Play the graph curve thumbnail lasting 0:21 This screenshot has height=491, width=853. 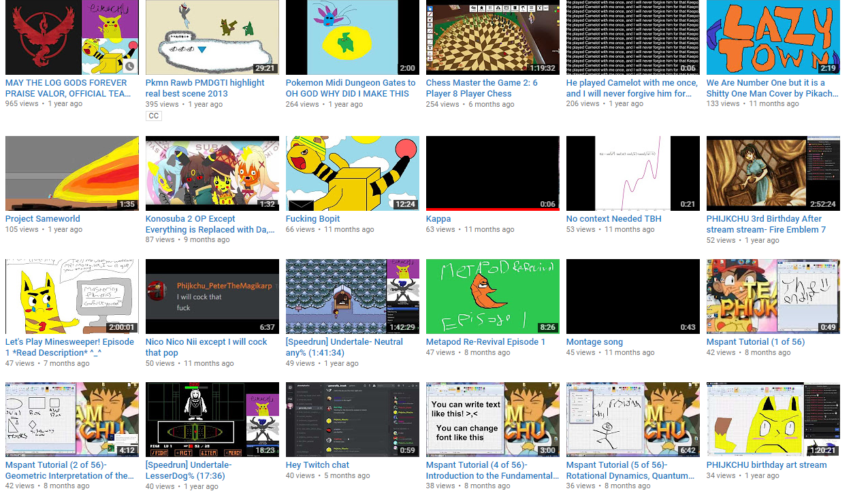click(633, 173)
